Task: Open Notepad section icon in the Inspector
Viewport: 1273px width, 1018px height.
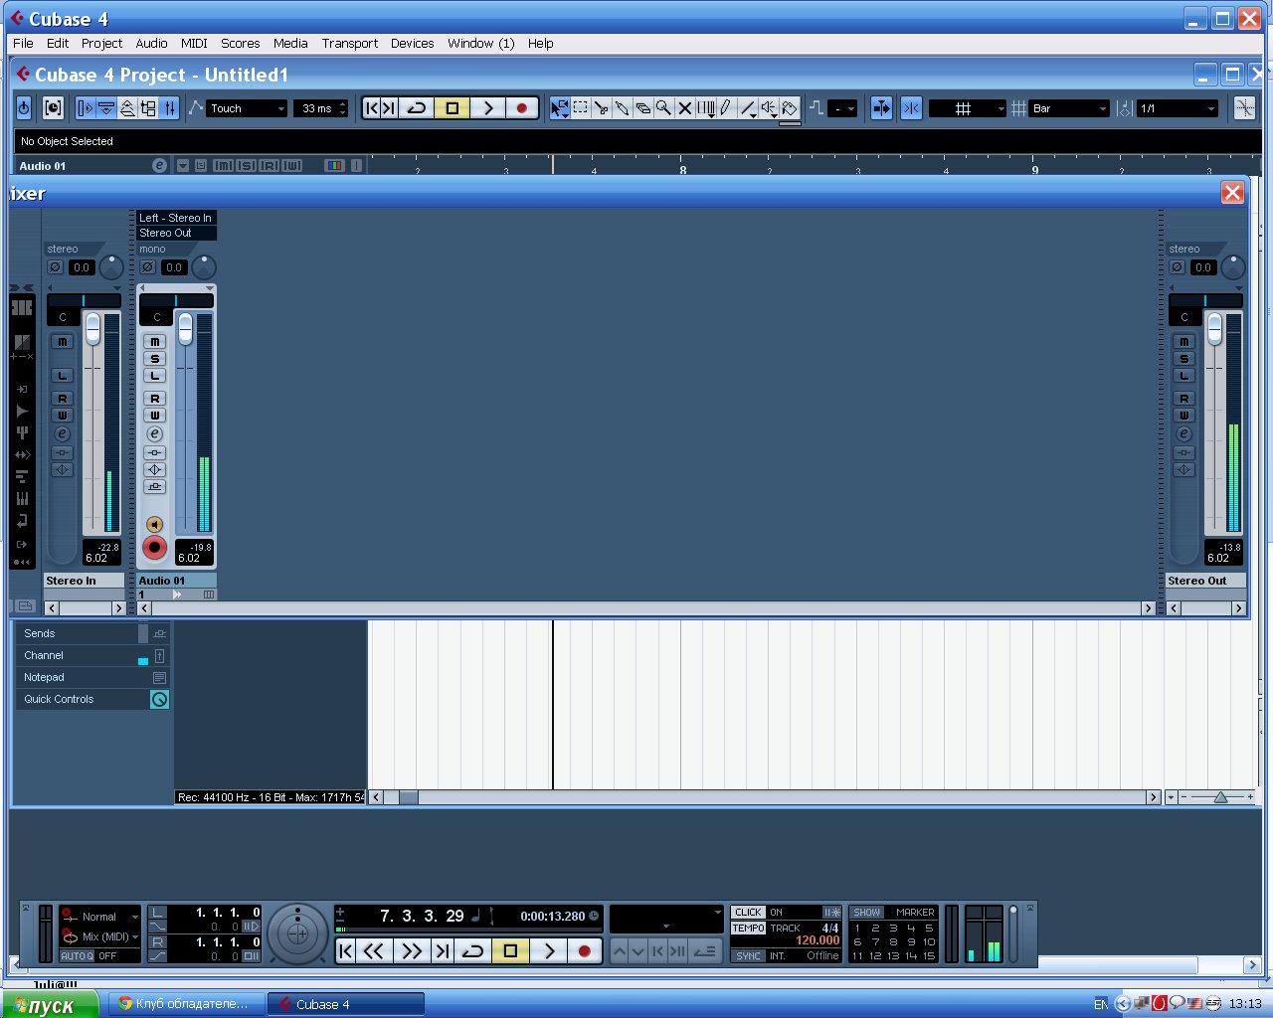Action: (159, 677)
